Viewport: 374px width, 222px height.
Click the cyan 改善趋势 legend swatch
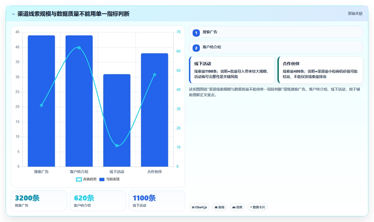click(79, 179)
